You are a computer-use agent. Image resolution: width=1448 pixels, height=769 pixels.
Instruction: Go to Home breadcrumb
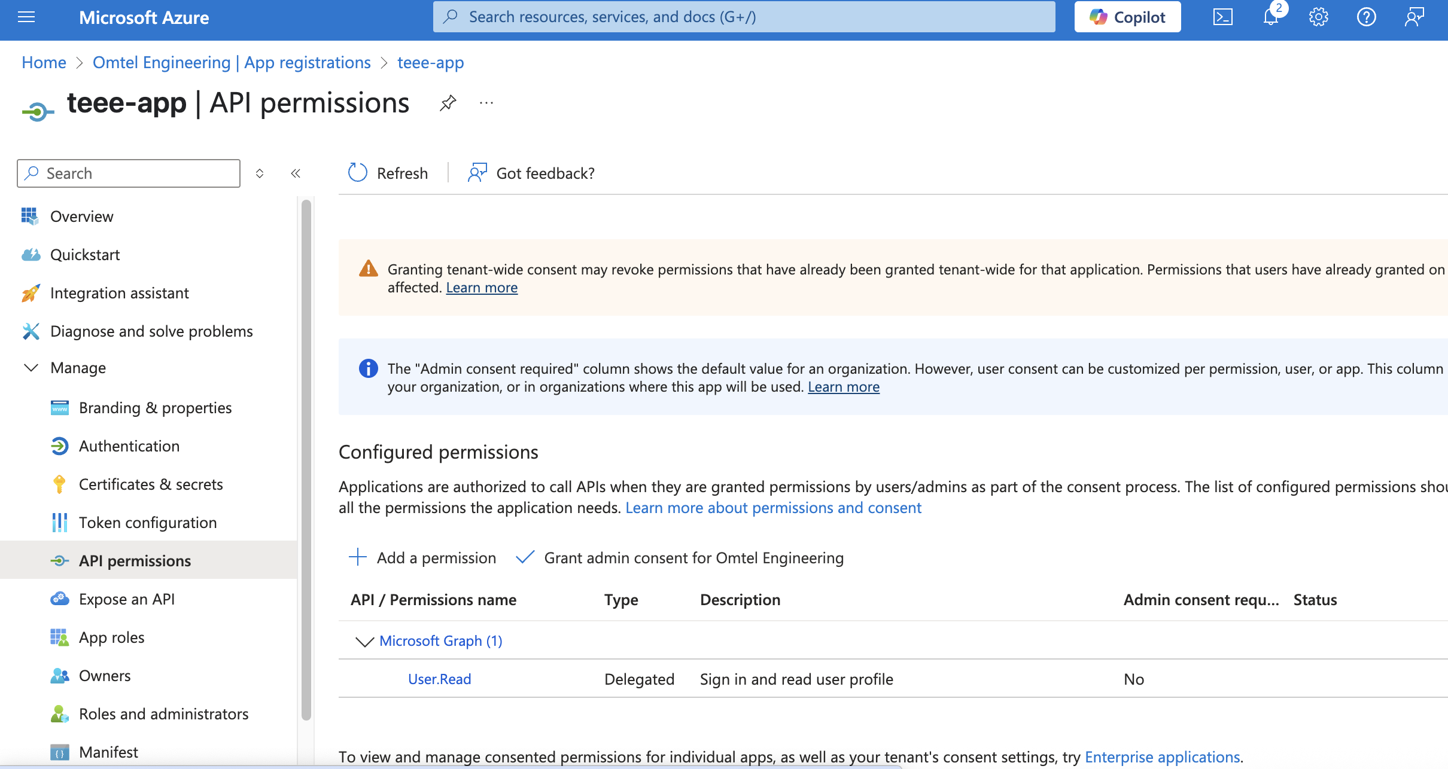[x=44, y=62]
